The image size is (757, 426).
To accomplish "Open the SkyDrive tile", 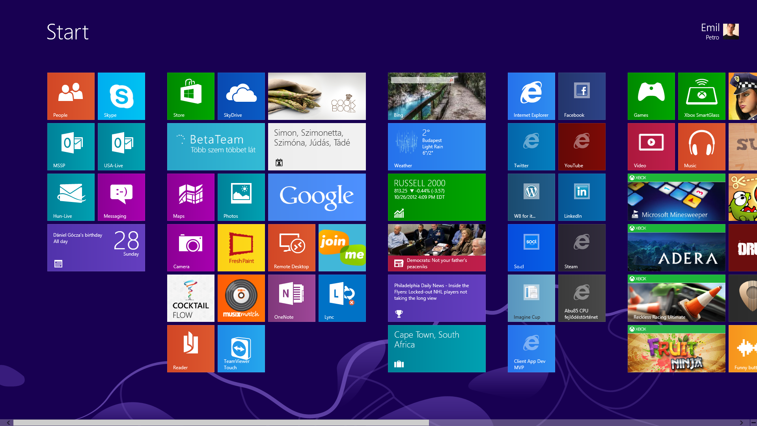I will pos(241,96).
